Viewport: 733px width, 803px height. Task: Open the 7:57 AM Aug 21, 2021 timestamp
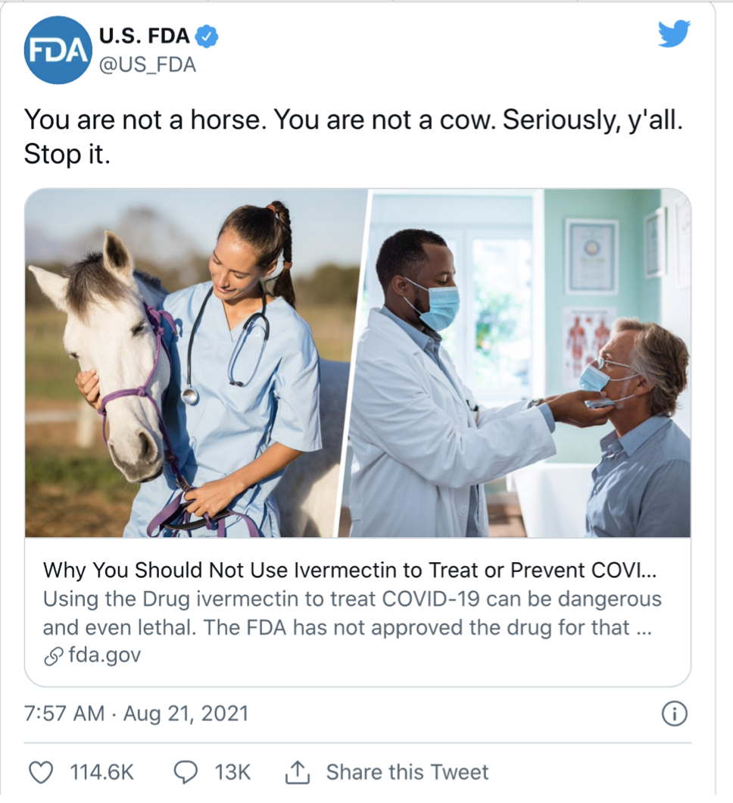click(136, 714)
